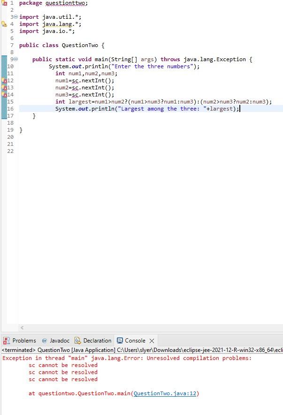Click the java.util.* import statement

tap(50, 17)
